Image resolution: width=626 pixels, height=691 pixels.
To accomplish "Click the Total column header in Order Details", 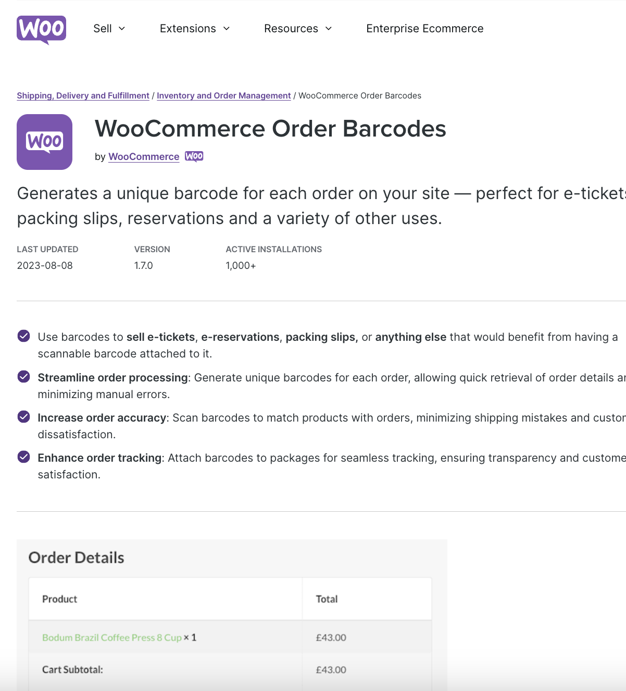I will (327, 599).
